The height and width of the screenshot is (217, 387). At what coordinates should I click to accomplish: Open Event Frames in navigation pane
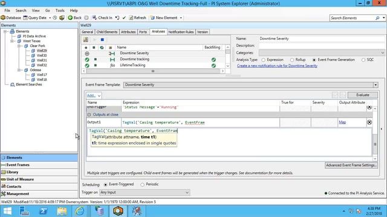(x=39, y=165)
